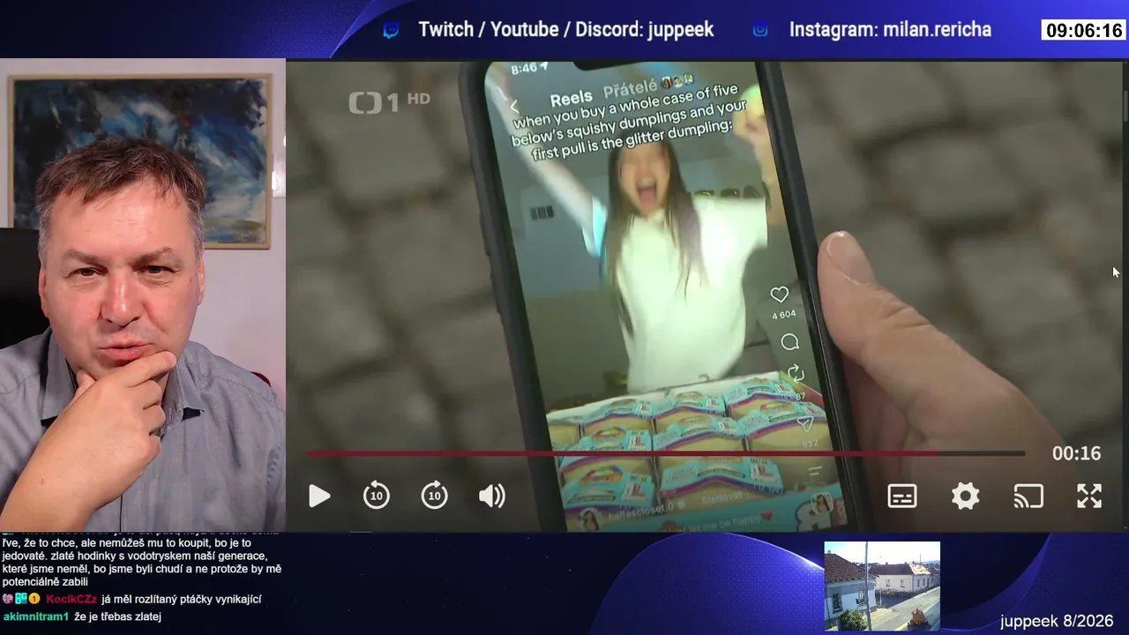Click the Instagram logo in the header
1129x635 pixels.
click(x=760, y=30)
